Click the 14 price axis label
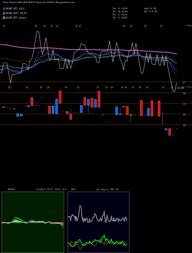The image size is (192, 253). [x=184, y=115]
